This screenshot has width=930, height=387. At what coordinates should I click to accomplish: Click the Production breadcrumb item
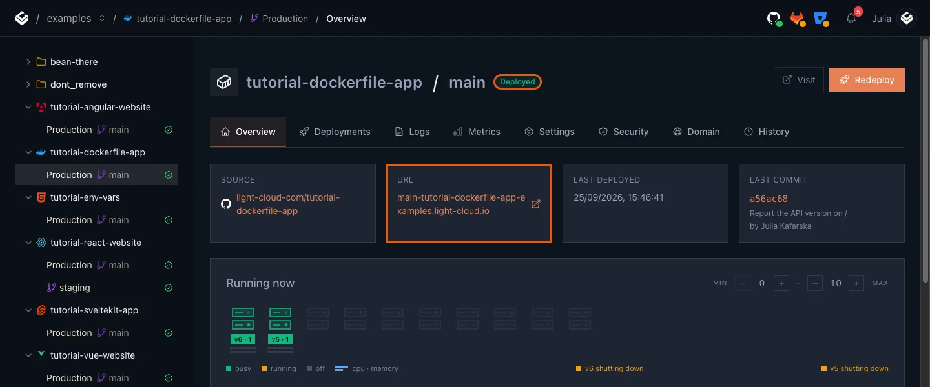click(x=279, y=19)
